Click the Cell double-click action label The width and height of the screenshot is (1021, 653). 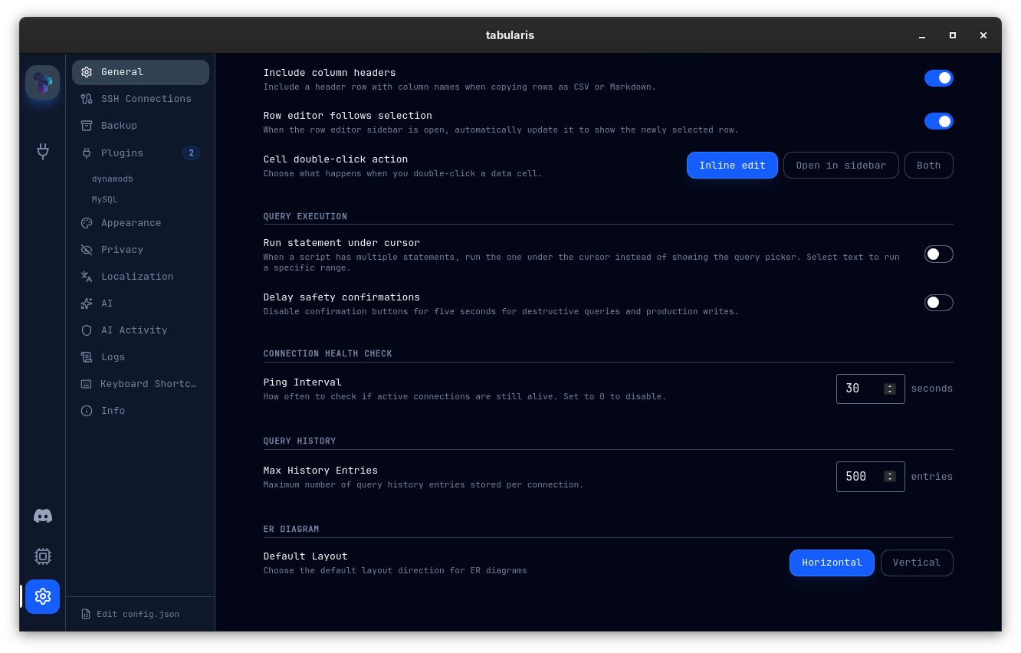pos(336,159)
